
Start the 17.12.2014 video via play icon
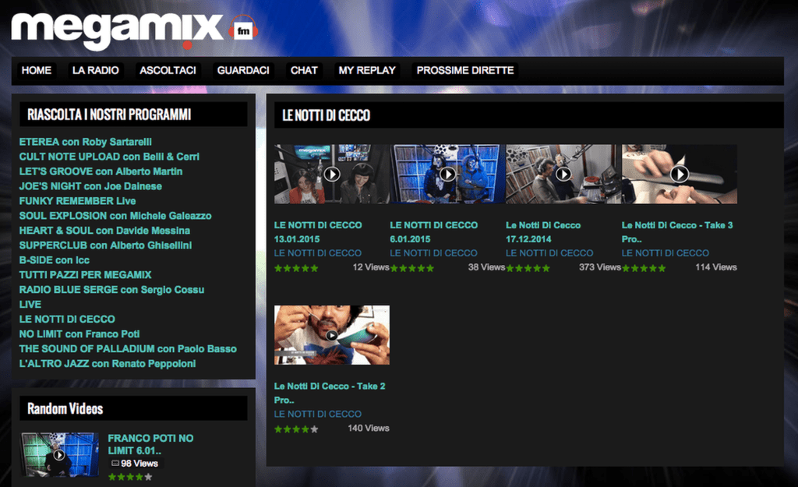pyautogui.click(x=563, y=174)
